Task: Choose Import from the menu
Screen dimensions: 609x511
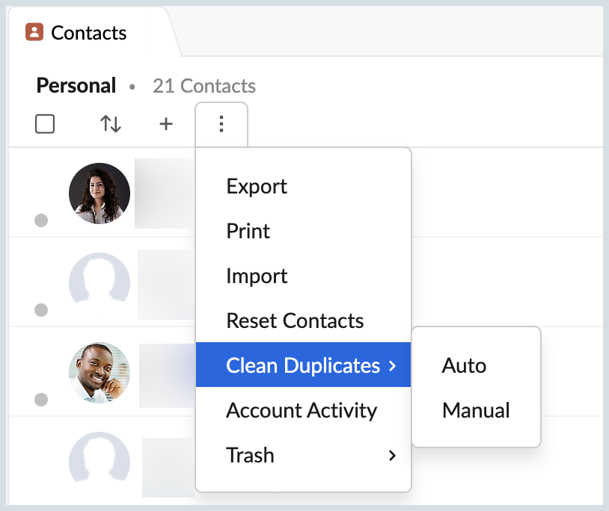Action: (x=257, y=276)
